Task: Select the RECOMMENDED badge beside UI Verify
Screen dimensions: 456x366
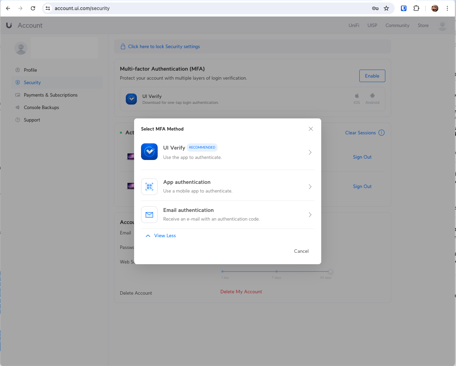Action: [x=202, y=148]
